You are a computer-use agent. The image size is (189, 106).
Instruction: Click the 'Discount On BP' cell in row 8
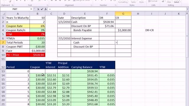pos(85,47)
